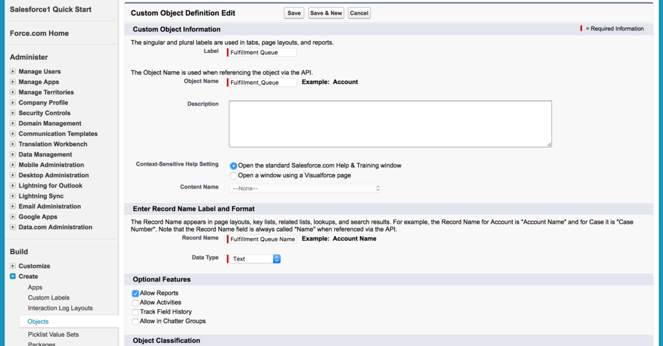This screenshot has height=346, width=663.
Task: Expand the Email Administration arrow
Action: point(13,206)
